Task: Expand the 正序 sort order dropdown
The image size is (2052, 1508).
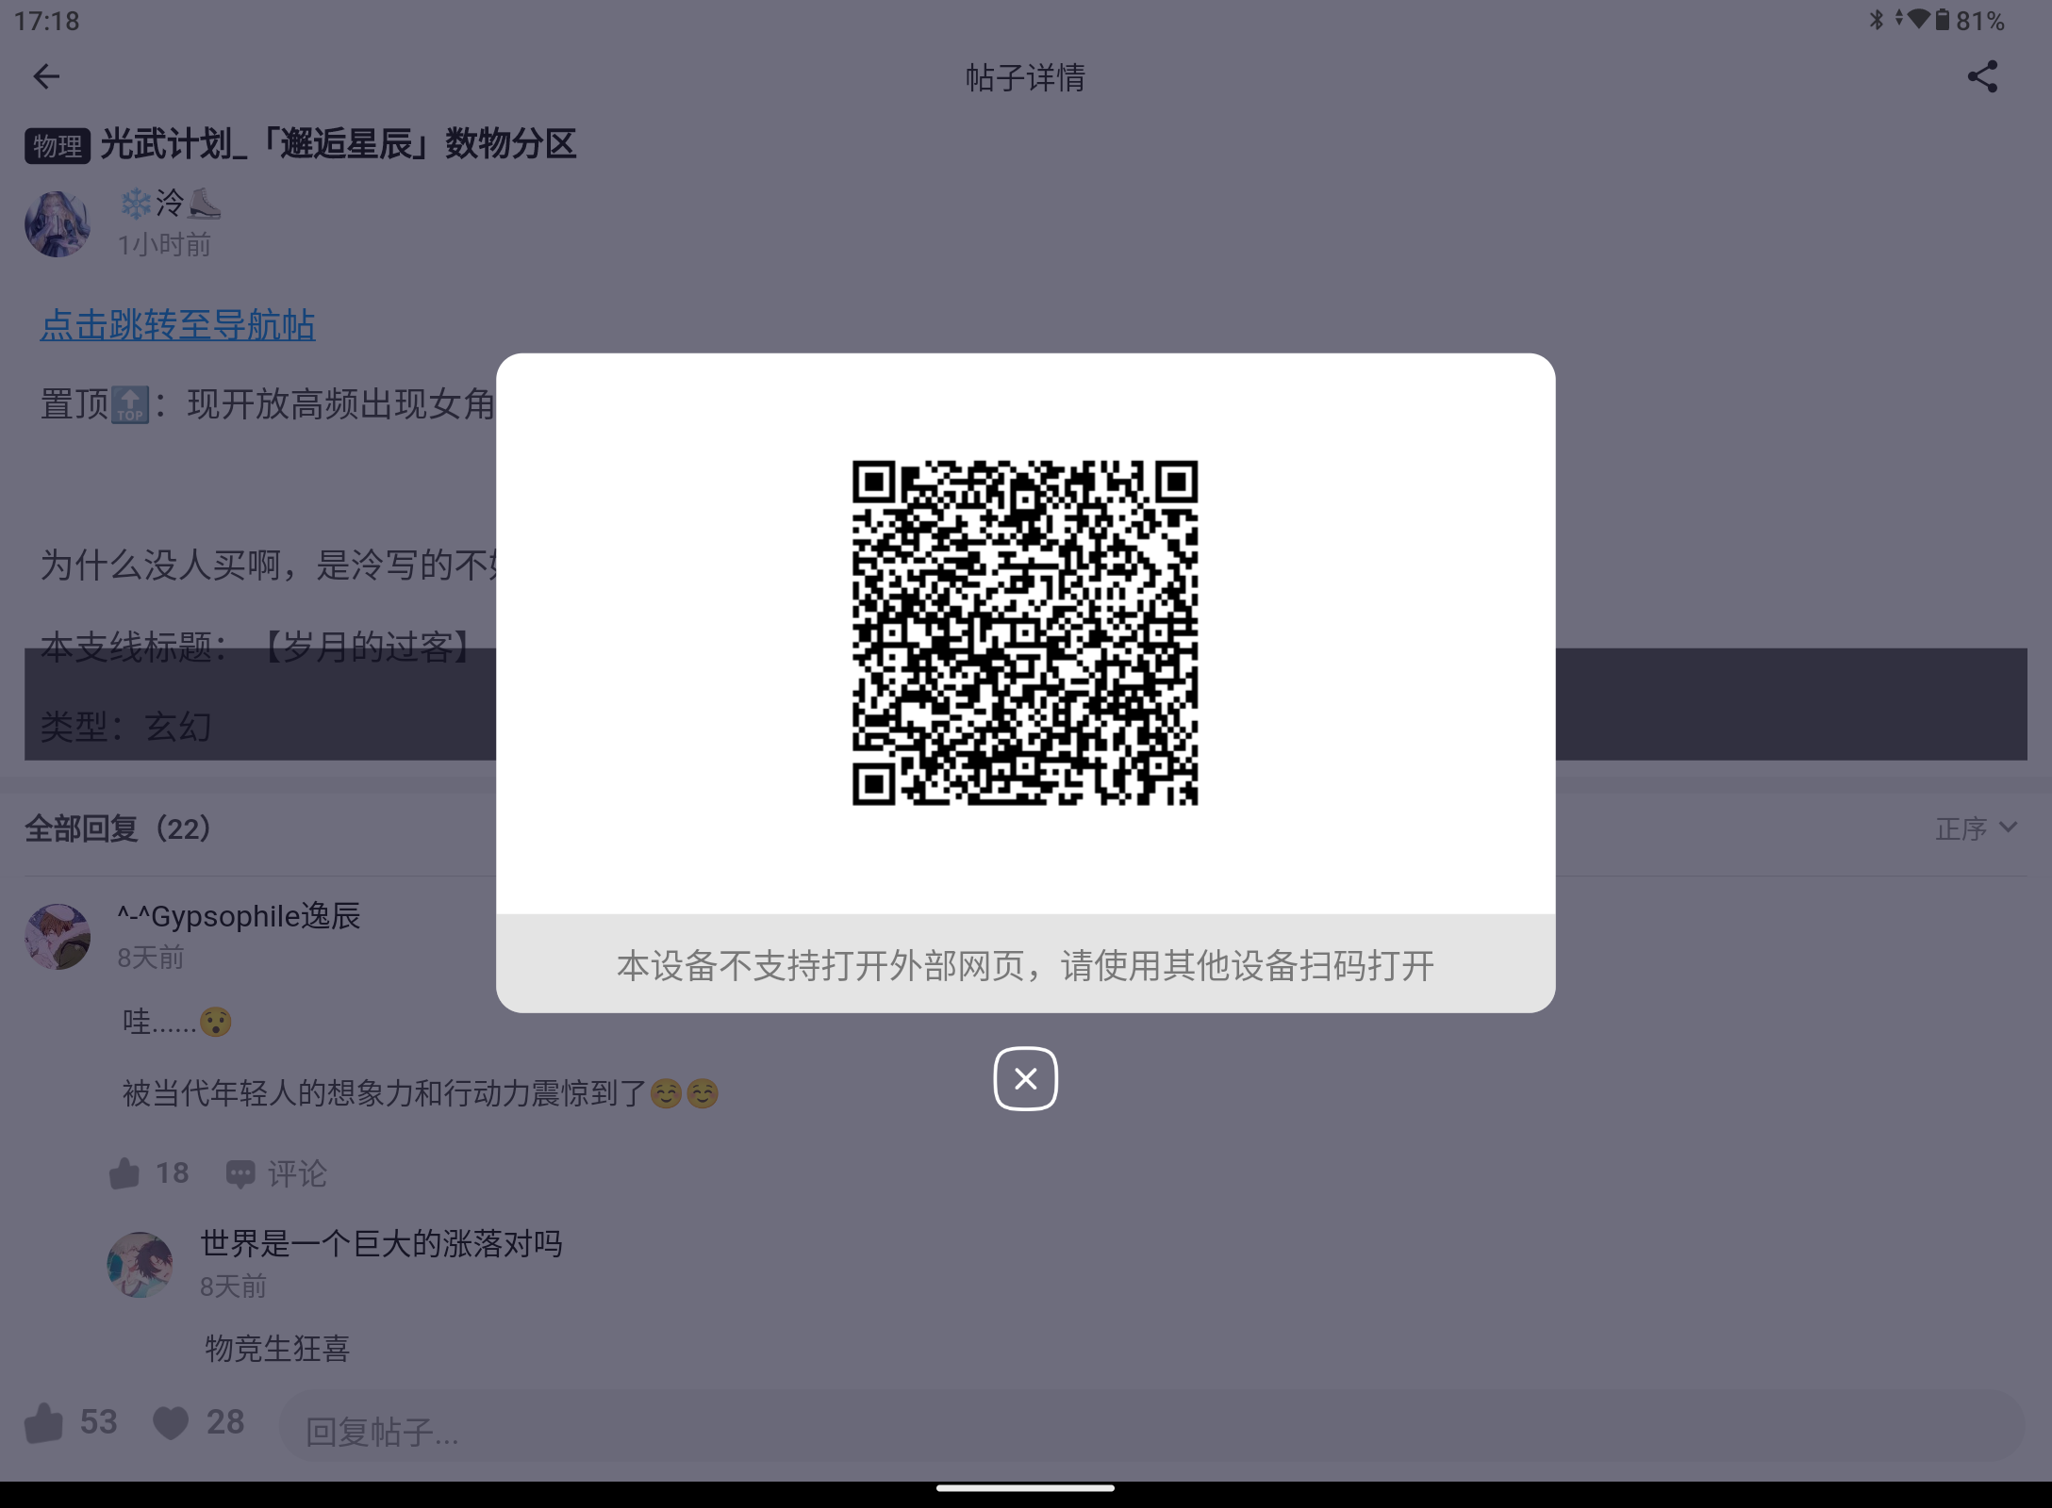Action: (1977, 828)
